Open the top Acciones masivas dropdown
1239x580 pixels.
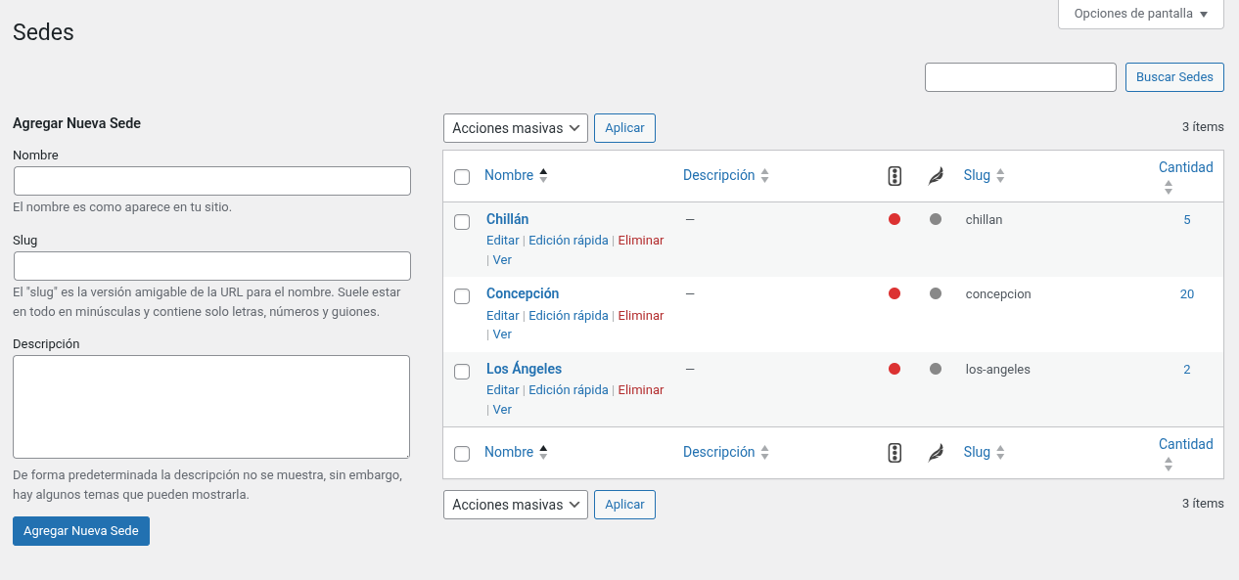click(x=516, y=128)
